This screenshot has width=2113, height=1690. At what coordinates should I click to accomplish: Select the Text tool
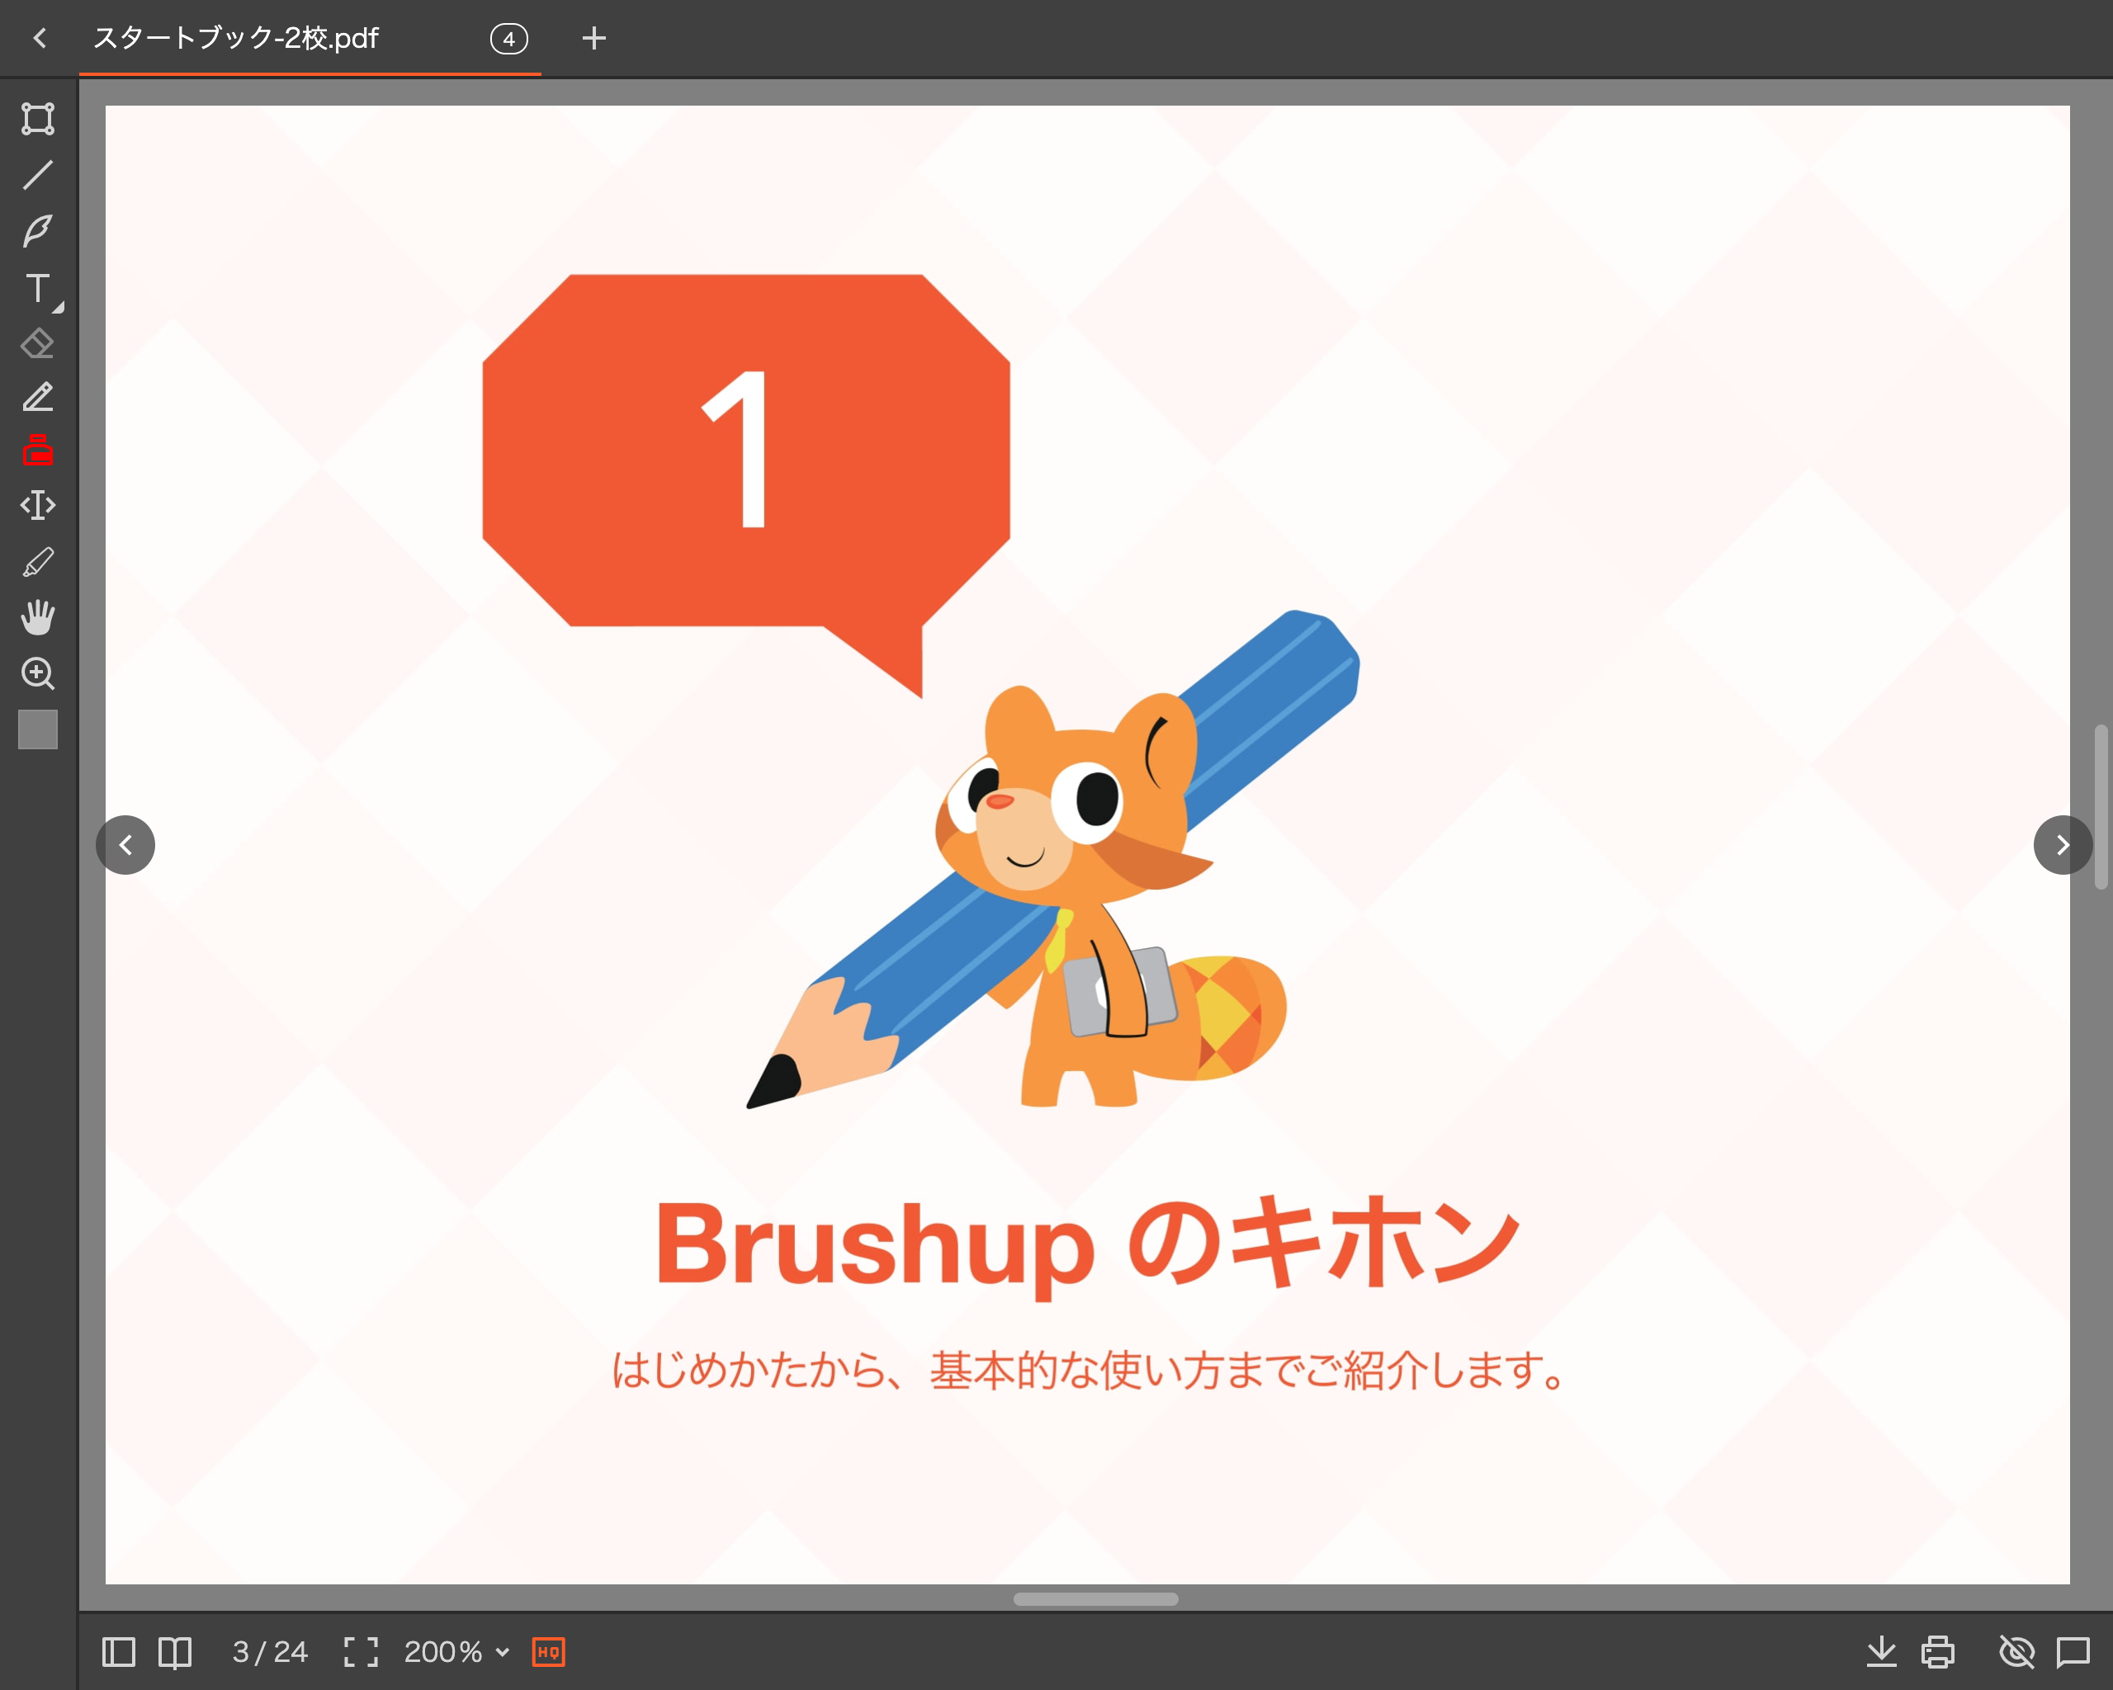[x=37, y=288]
